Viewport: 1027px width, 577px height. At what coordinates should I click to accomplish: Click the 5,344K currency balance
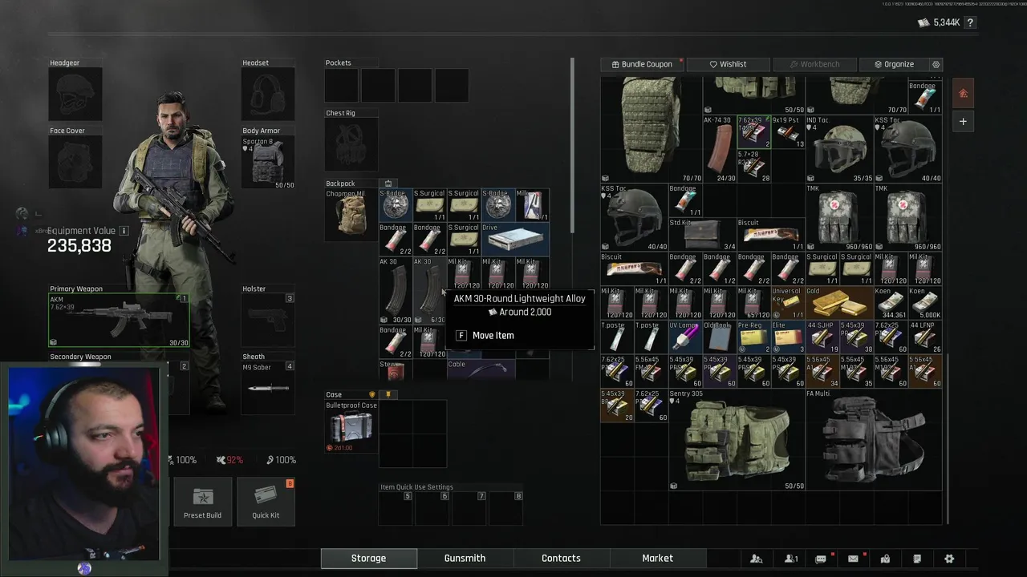940,22
